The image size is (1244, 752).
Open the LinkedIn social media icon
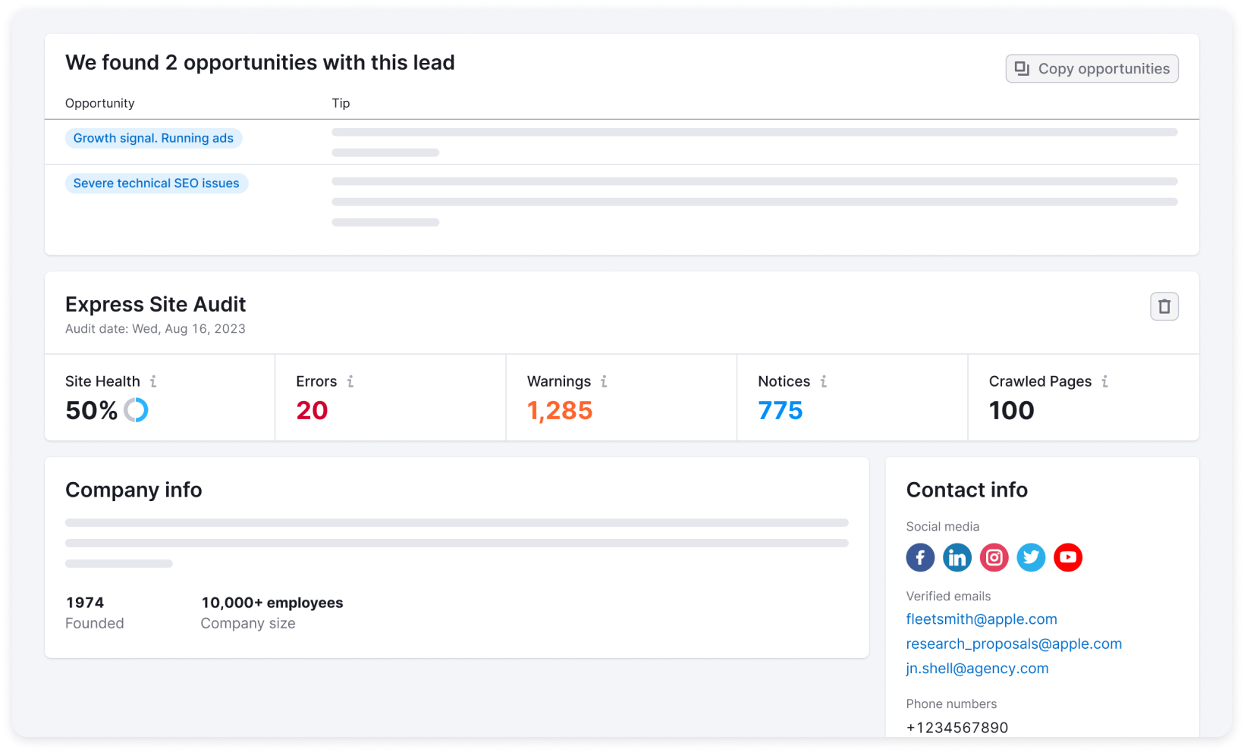(x=957, y=558)
